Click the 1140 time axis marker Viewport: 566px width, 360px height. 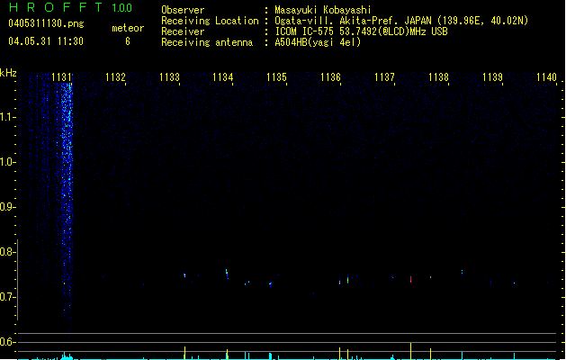click(x=546, y=77)
